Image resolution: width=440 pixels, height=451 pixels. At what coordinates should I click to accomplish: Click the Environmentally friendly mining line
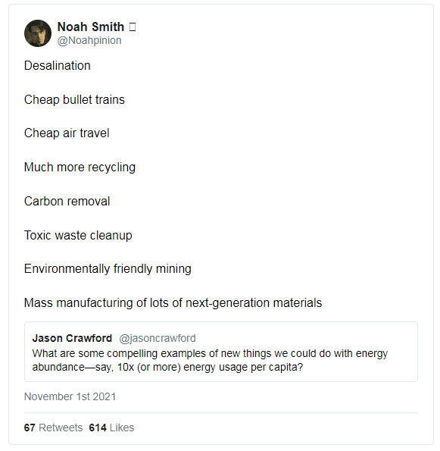point(108,269)
